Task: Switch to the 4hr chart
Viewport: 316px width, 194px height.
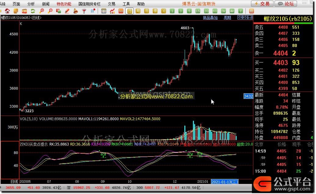Action: (232, 11)
